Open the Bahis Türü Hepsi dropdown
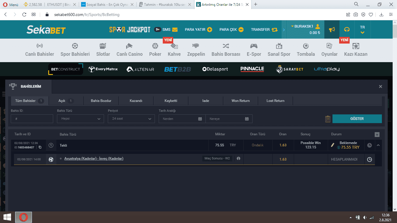This screenshot has height=223, width=397. point(81,119)
